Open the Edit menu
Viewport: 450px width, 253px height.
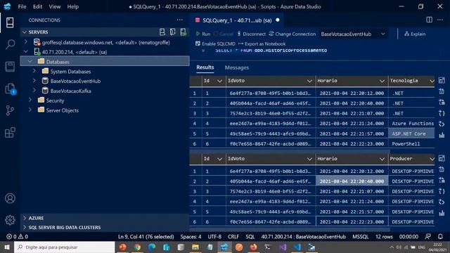[x=37, y=6]
